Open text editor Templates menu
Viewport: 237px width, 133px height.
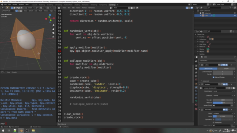click(91, 8)
